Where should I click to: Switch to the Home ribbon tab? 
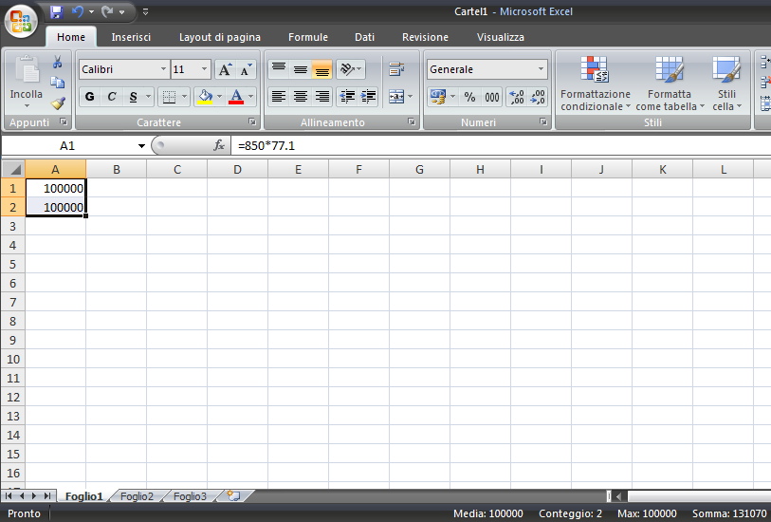point(71,37)
